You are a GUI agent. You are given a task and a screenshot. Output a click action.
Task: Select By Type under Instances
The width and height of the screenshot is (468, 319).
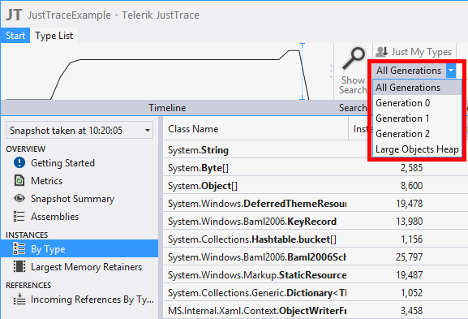[x=79, y=248]
